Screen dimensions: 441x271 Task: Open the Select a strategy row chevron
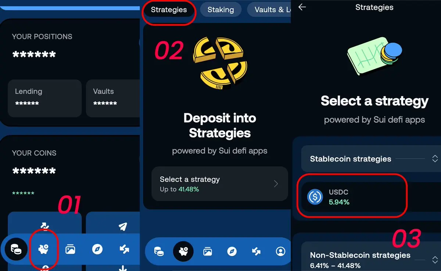click(x=276, y=184)
